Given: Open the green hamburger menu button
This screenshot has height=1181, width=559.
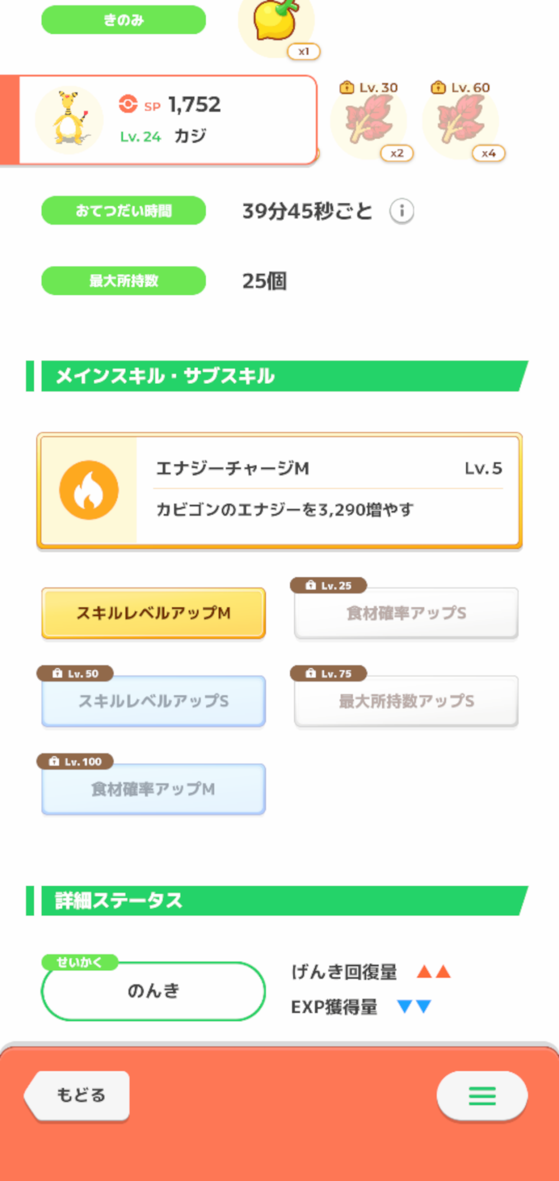Looking at the screenshot, I should click(x=482, y=1095).
